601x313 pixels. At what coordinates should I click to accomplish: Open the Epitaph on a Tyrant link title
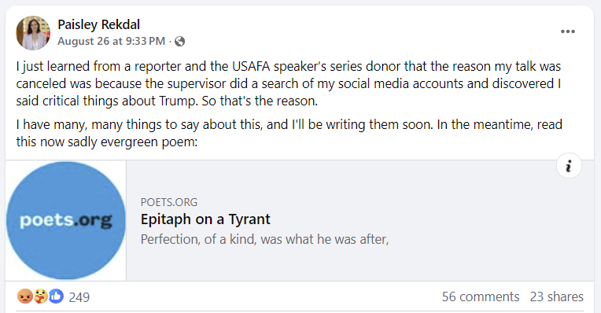coord(205,219)
